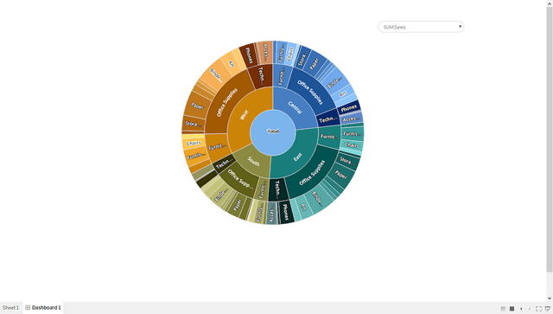Screen dimensions: 553x314
Task: Click the scrollbar up arrow
Action: click(550, 3)
